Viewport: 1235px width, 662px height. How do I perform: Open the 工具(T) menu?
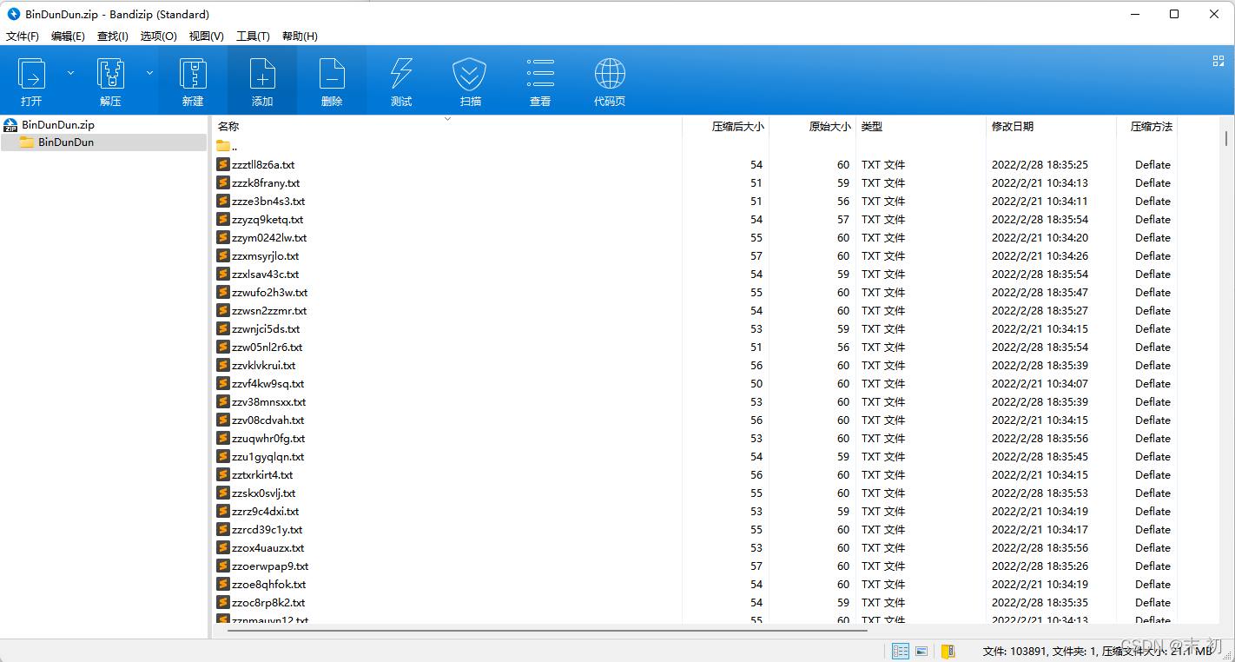point(253,36)
